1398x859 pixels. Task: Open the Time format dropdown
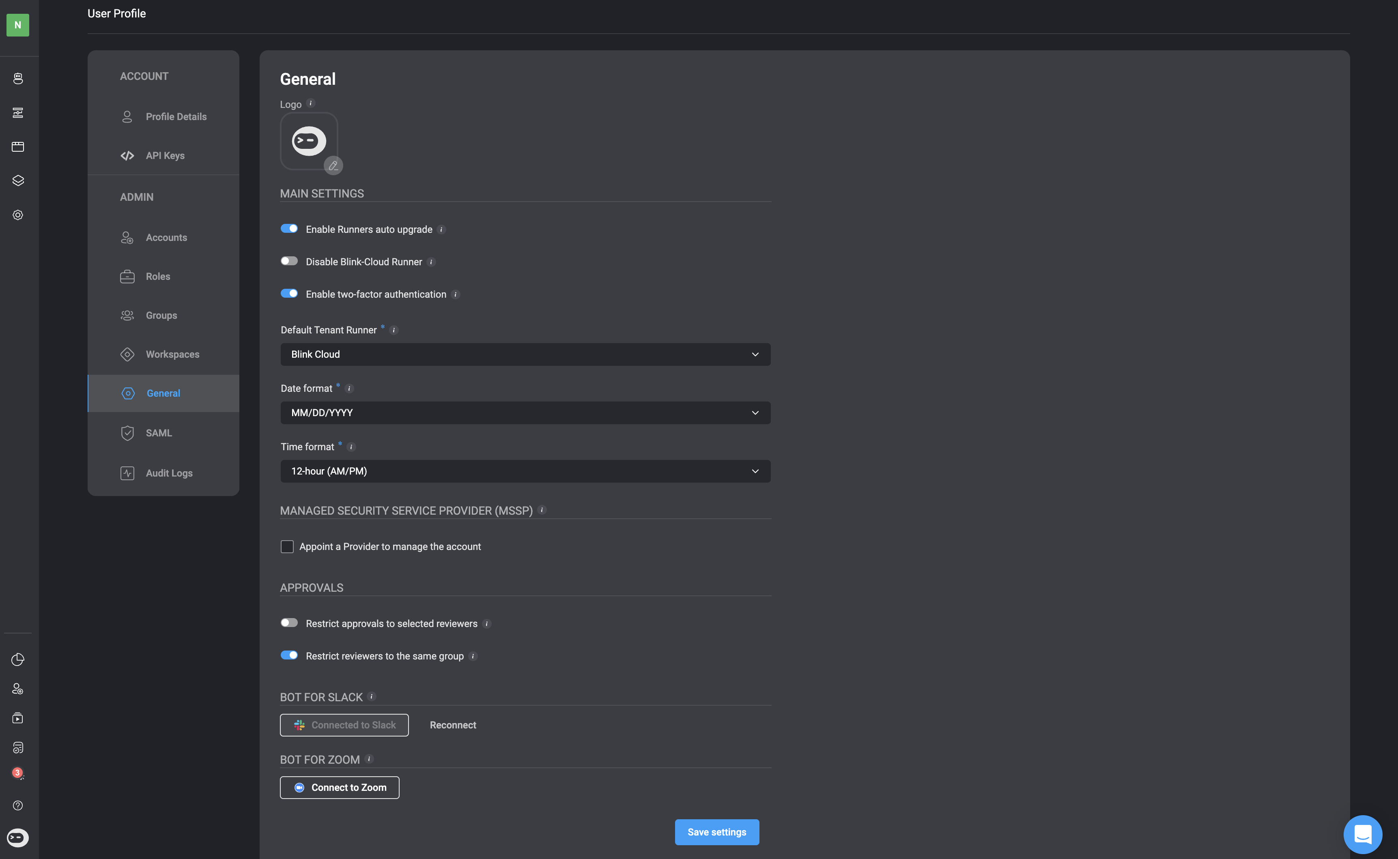525,471
